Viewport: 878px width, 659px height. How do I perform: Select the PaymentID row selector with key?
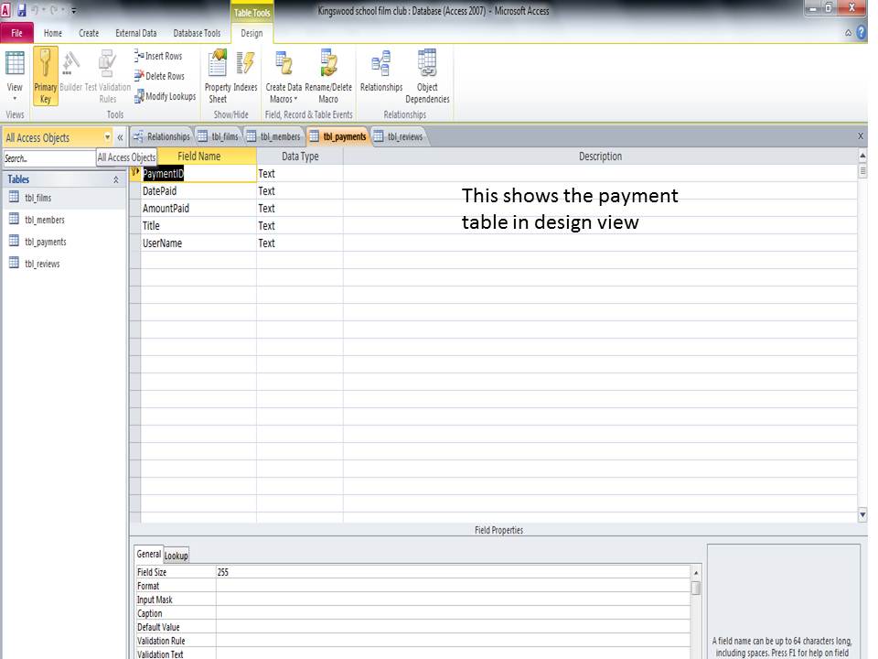(135, 173)
